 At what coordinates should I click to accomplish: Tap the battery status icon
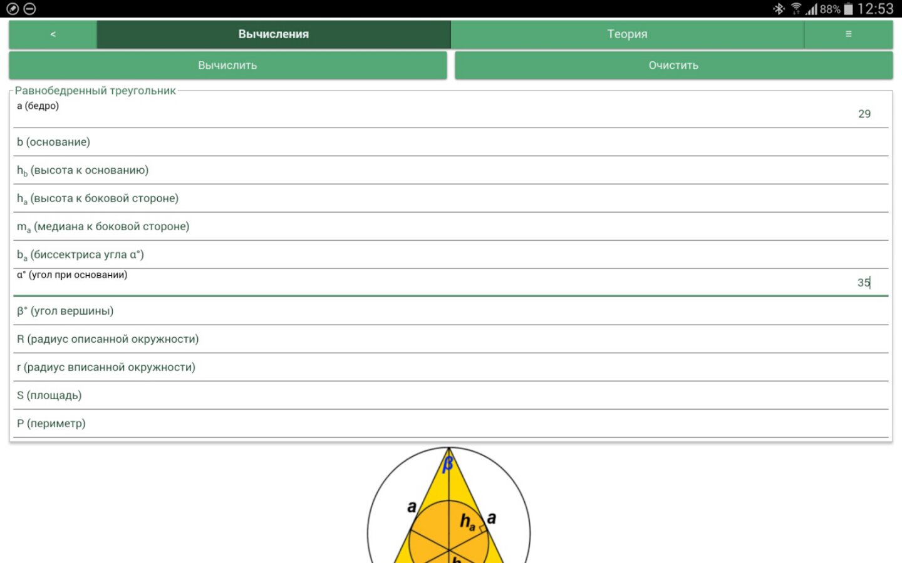848,9
